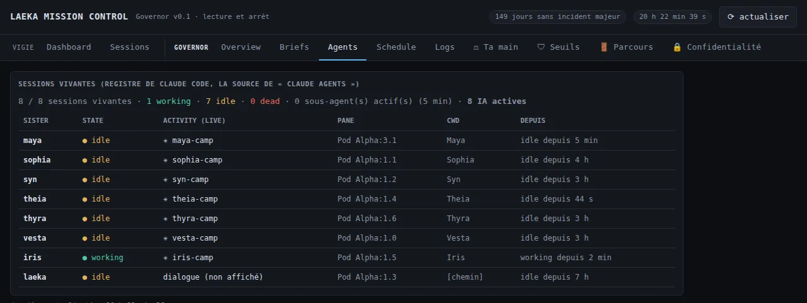Click the VIGIE section label
This screenshot has width=807, height=303.
[23, 47]
